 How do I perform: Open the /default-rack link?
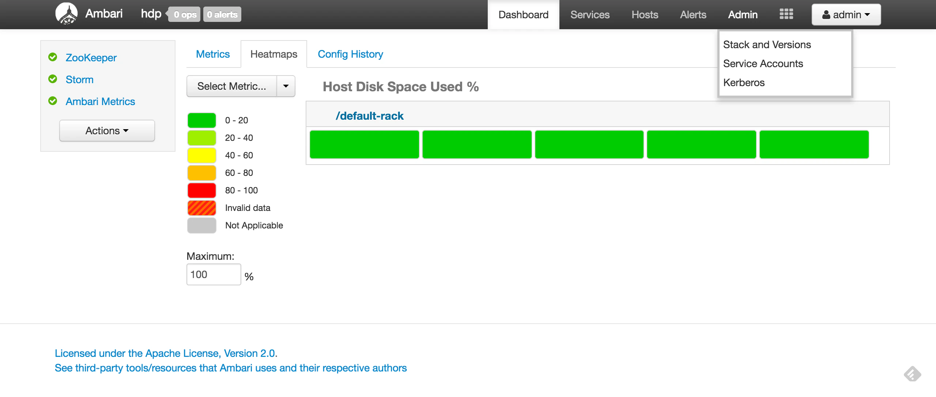pos(370,116)
